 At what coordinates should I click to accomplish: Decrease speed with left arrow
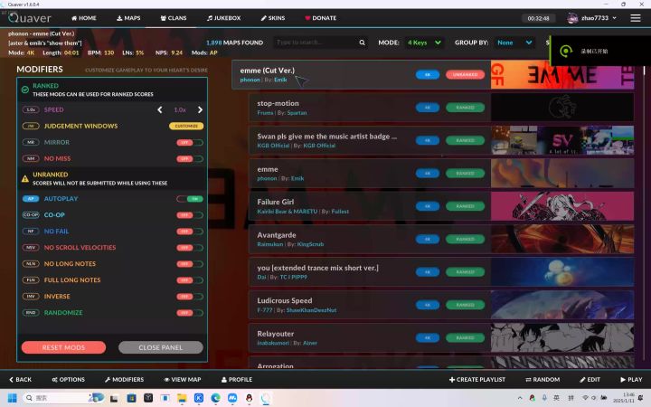coord(160,109)
